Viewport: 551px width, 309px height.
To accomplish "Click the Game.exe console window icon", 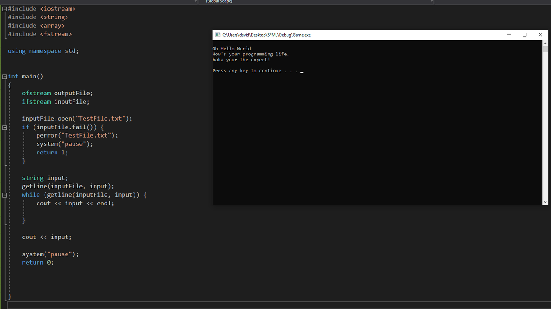I will (218, 35).
